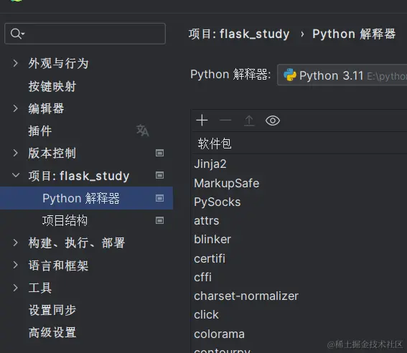Screen dimensions: 407x353
Task: Select the colorama package row
Action: click(x=300, y=334)
